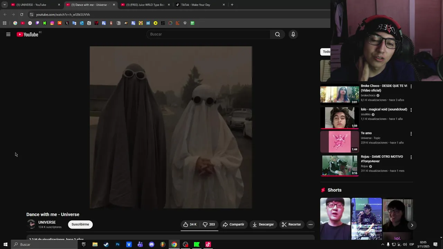Open the X (Twitter) bookmark

pos(67,23)
